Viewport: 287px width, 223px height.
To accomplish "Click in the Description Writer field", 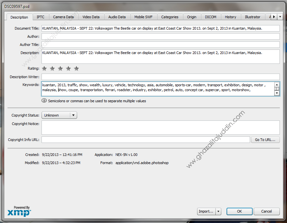I will pyautogui.click(x=160, y=77).
